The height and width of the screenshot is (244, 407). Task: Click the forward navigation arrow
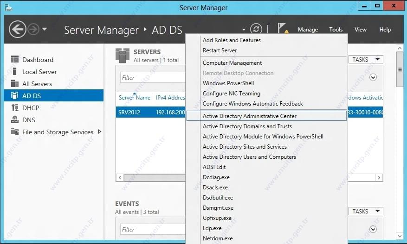pos(33,29)
